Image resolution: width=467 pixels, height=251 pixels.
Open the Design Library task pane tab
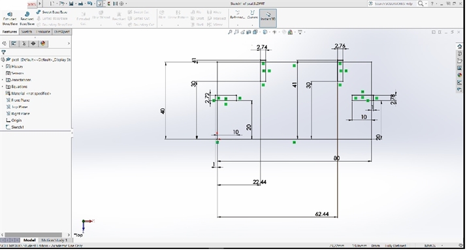[460, 53]
